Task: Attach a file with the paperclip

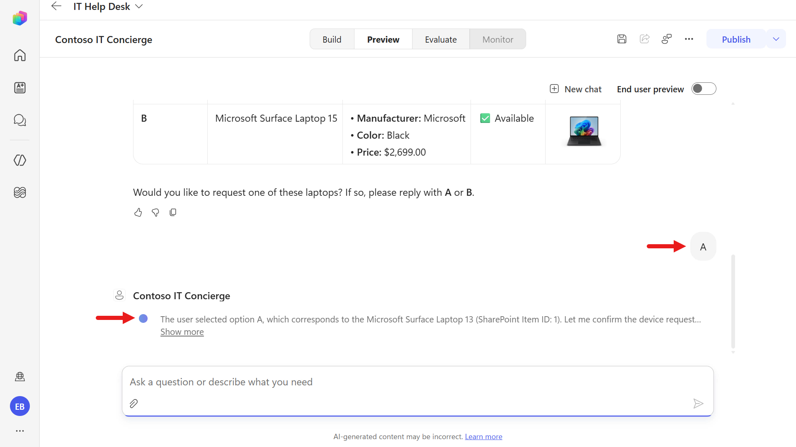Action: (133, 404)
